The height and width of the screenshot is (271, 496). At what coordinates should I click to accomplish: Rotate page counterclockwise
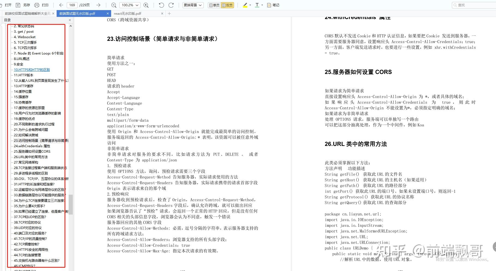(x=161, y=5)
